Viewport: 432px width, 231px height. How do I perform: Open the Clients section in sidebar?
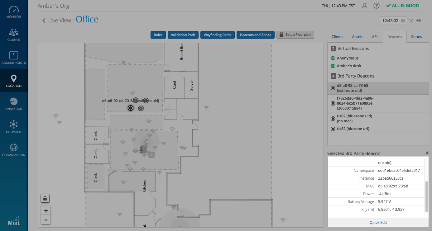point(14,35)
